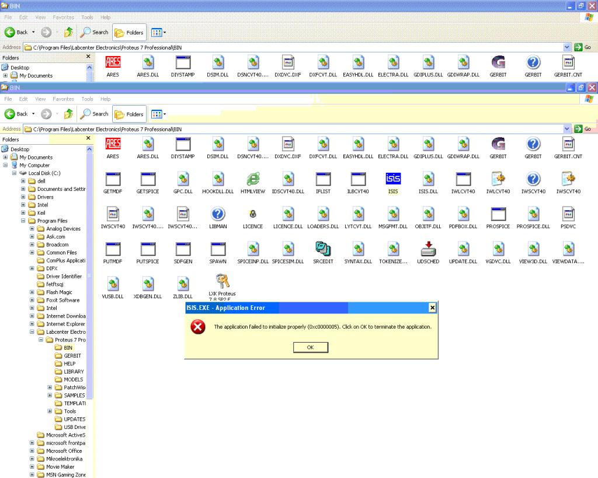
Task: Collapse the Program Files tree node
Action: 23,221
